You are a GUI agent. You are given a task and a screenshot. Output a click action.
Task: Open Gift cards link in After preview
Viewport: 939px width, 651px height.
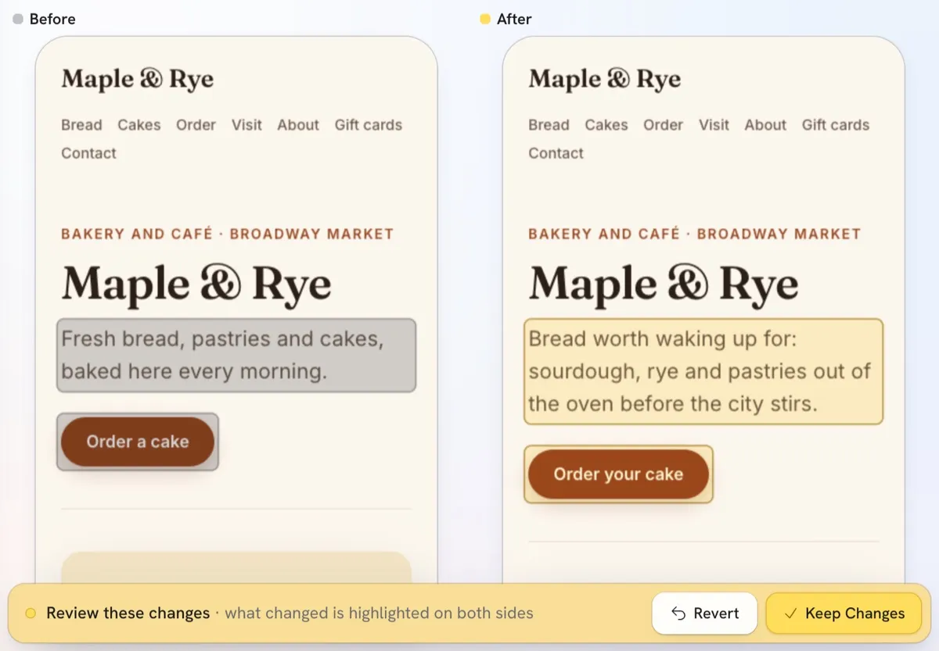[x=836, y=125]
